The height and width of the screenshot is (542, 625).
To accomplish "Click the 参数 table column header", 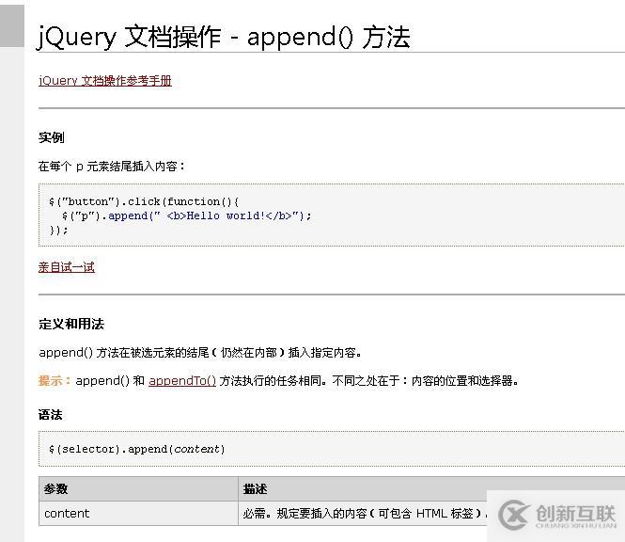I will tap(55, 489).
